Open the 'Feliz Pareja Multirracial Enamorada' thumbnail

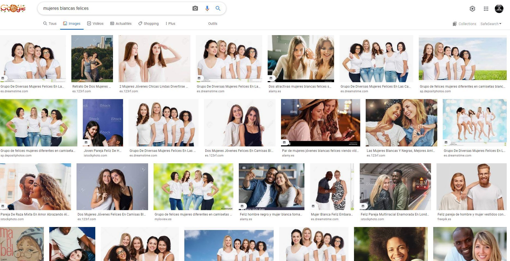coord(395,187)
